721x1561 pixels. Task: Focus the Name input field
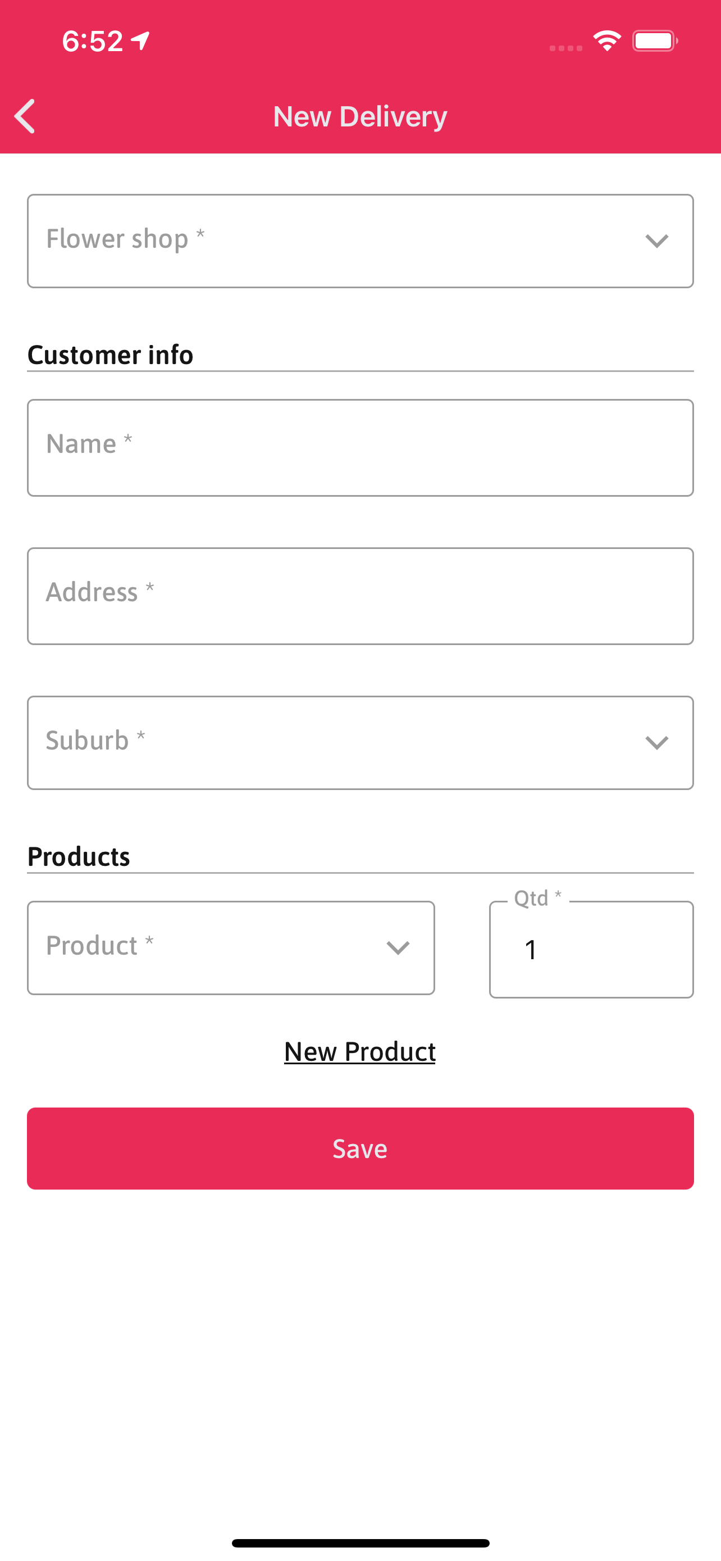360,448
